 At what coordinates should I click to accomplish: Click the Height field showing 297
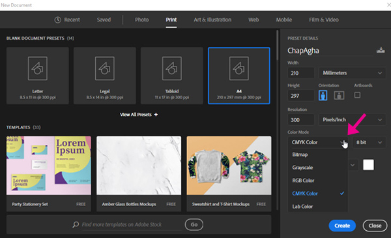(x=301, y=96)
